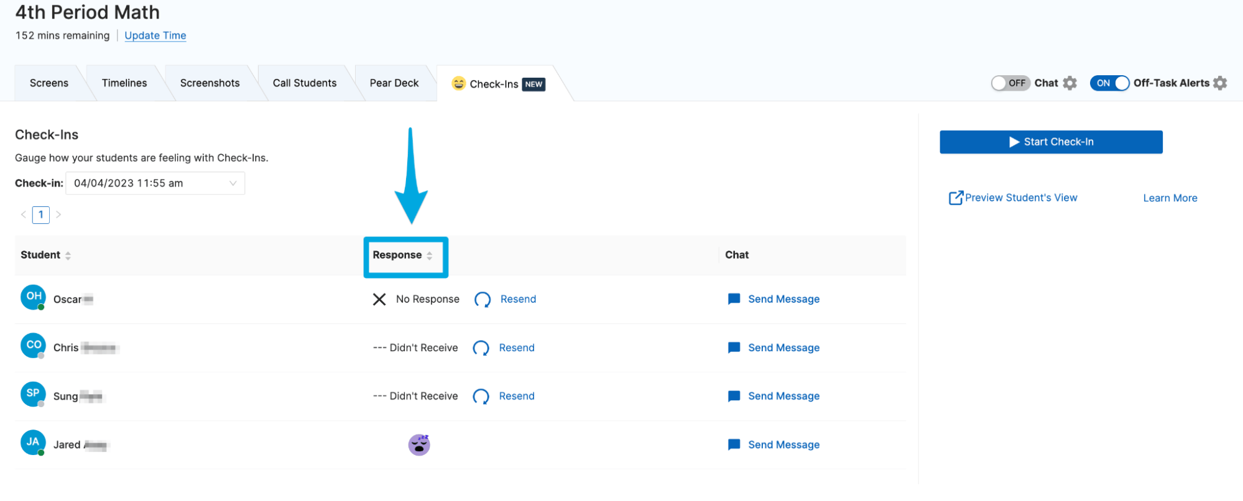Image resolution: width=1243 pixels, height=501 pixels.
Task: Click Resend link for Chris
Action: click(x=517, y=347)
